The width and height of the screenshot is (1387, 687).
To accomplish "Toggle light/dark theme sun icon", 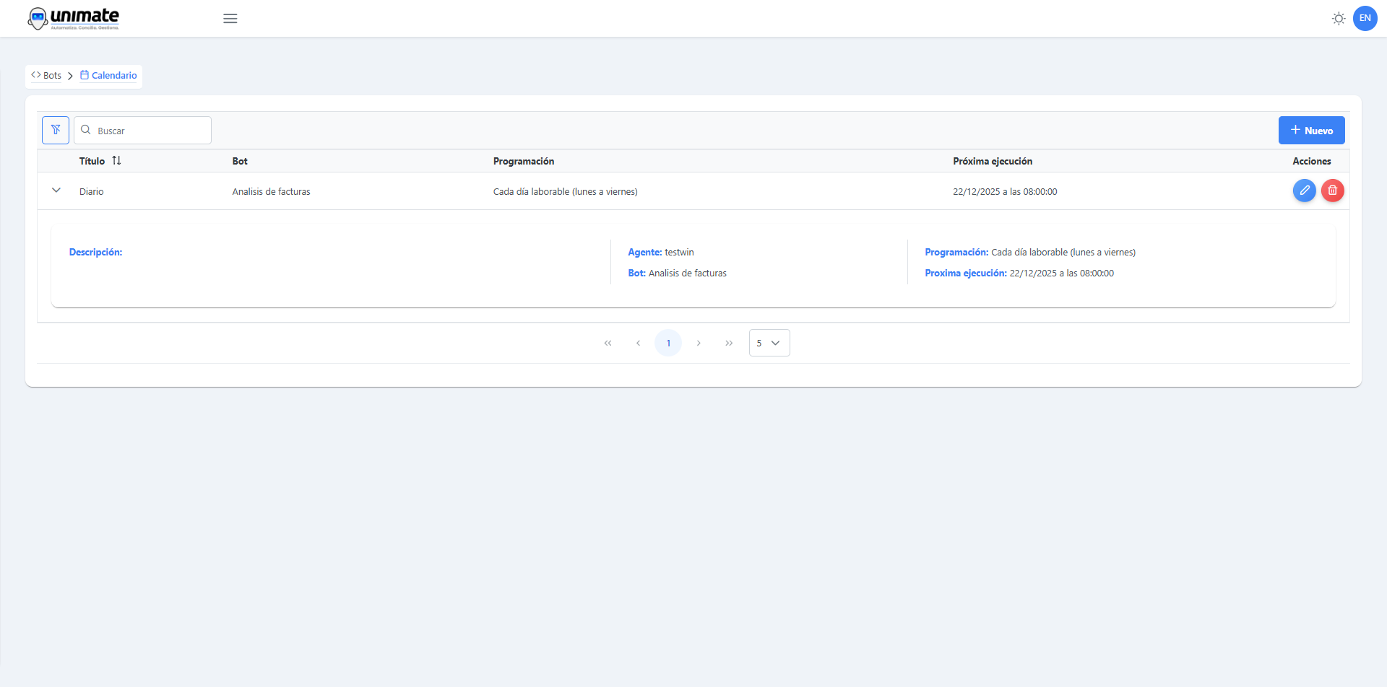I will (1338, 19).
